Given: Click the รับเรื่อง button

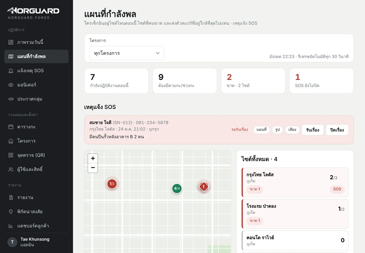Looking at the screenshot, I should coord(313,130).
